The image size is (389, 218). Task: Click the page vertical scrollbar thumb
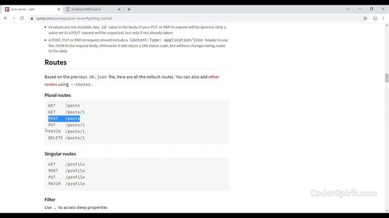[387, 78]
